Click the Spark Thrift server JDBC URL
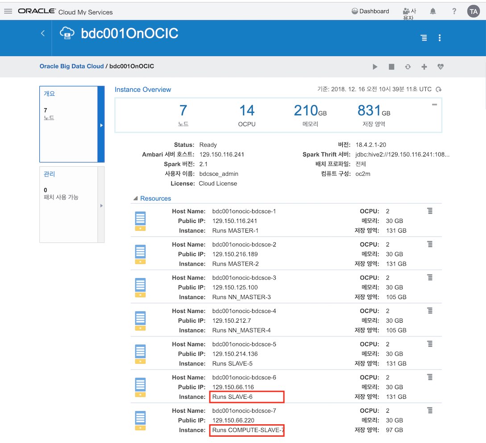Screen dimensions: 486x443 pyautogui.click(x=402, y=155)
